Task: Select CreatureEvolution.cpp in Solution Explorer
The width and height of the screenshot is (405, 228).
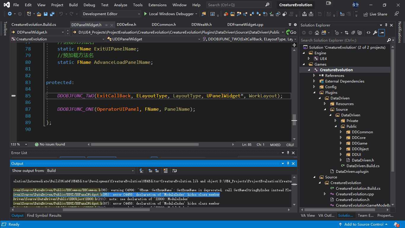Action: 355,194
